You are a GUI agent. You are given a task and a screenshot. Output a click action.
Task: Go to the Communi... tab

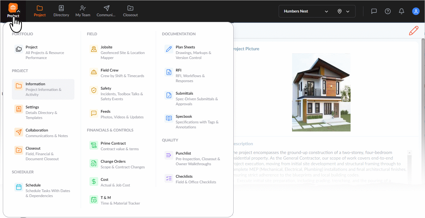(106, 11)
